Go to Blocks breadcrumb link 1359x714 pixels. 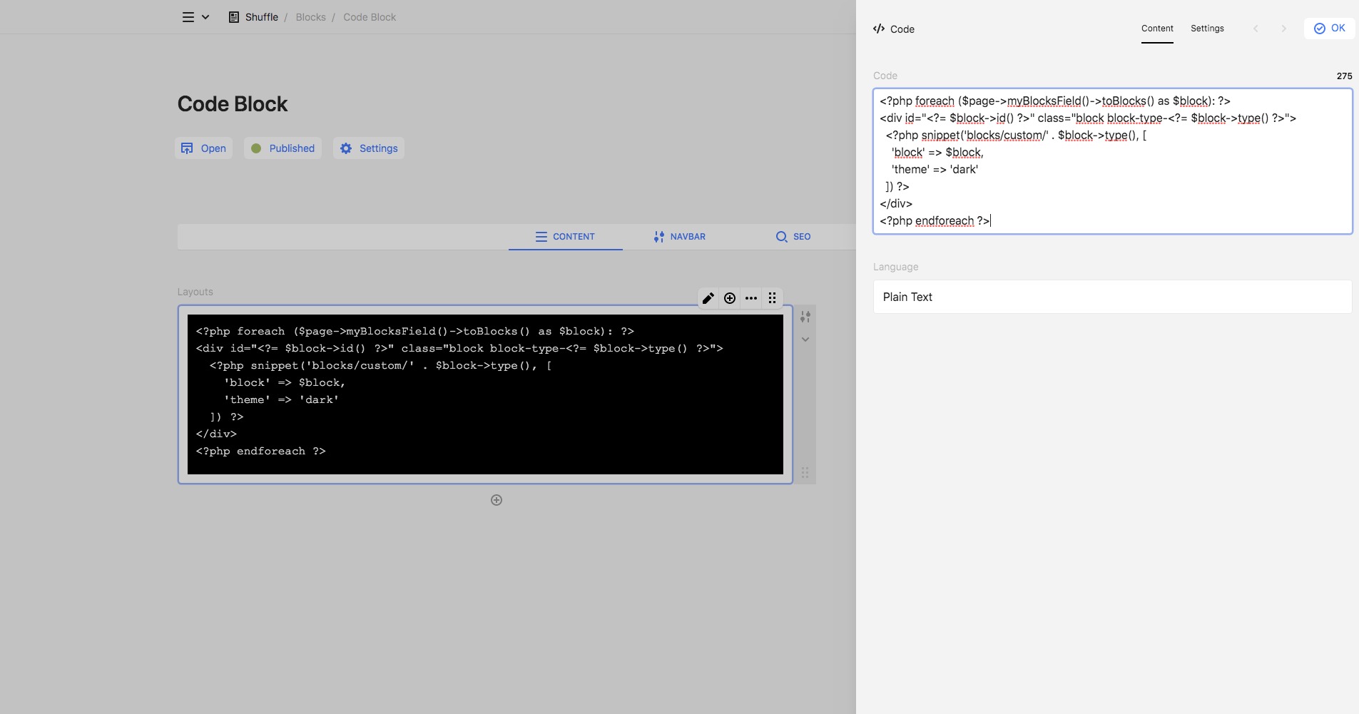pos(310,17)
